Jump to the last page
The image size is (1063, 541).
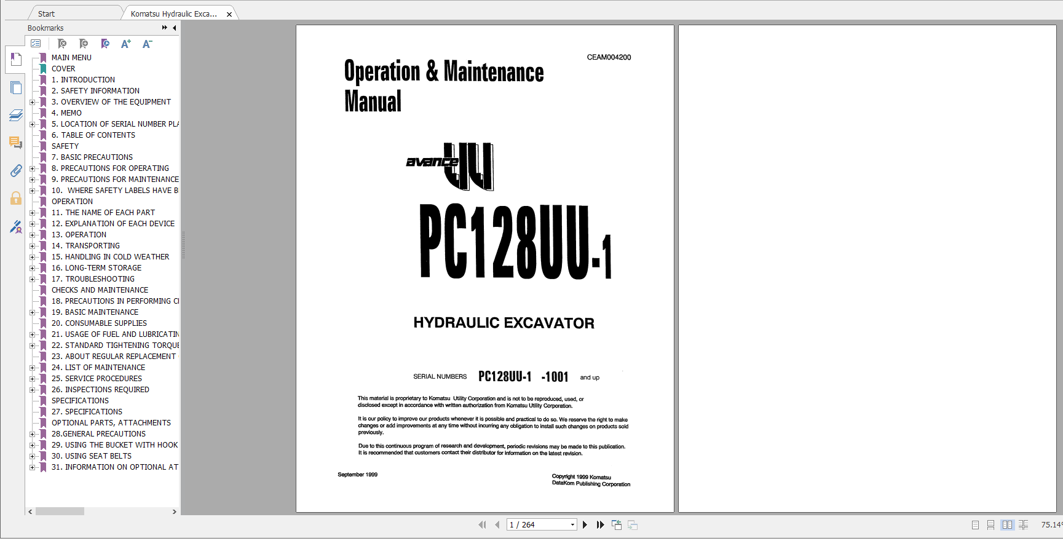pyautogui.click(x=600, y=524)
